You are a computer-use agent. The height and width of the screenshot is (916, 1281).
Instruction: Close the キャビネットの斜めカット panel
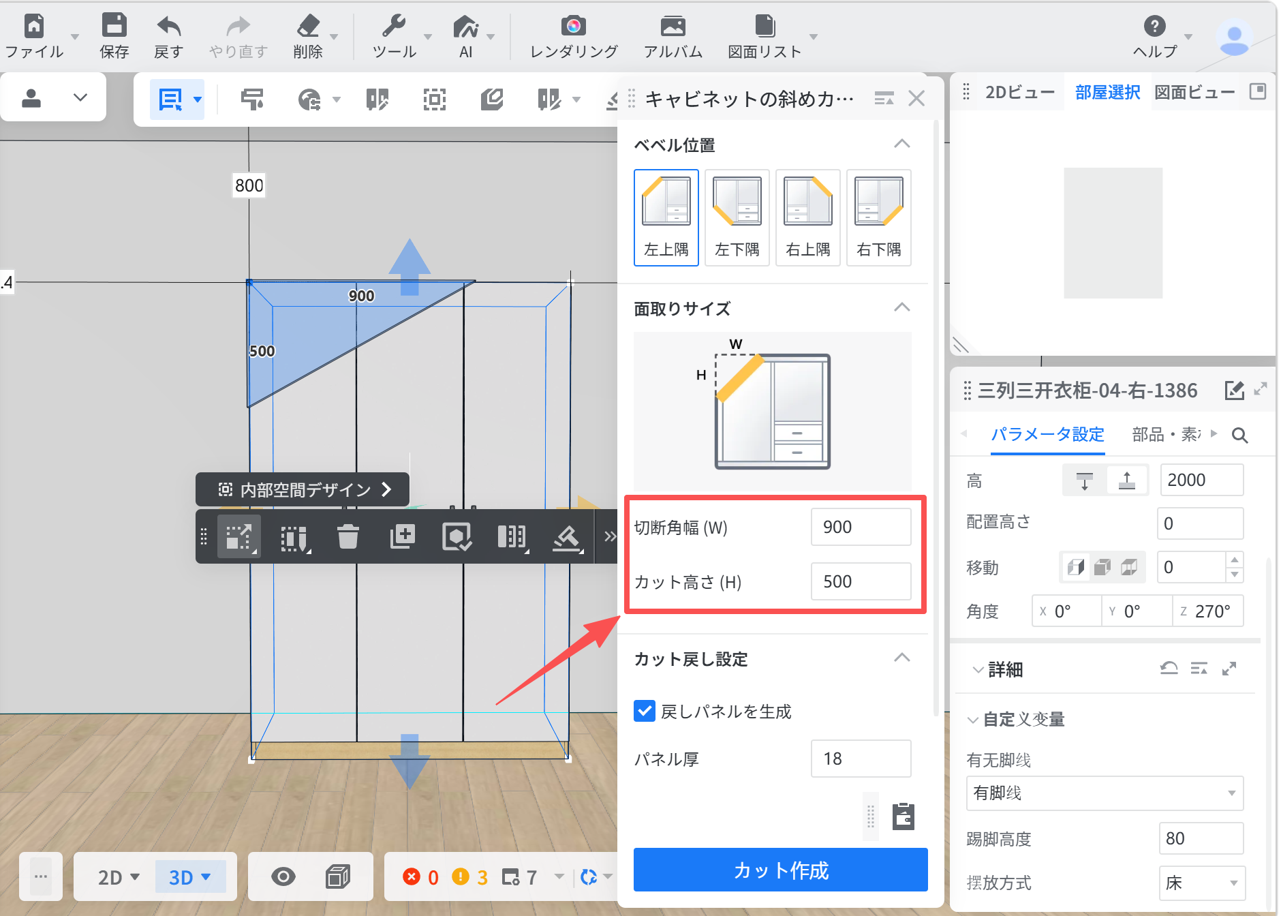pyautogui.click(x=916, y=99)
